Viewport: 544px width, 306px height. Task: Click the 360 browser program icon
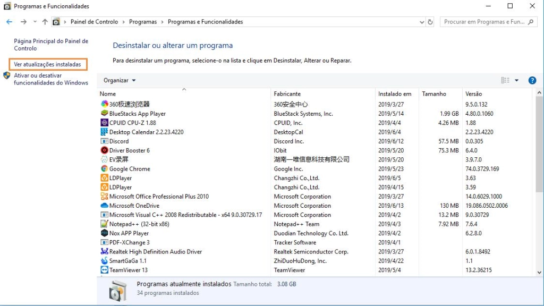pyautogui.click(x=104, y=104)
